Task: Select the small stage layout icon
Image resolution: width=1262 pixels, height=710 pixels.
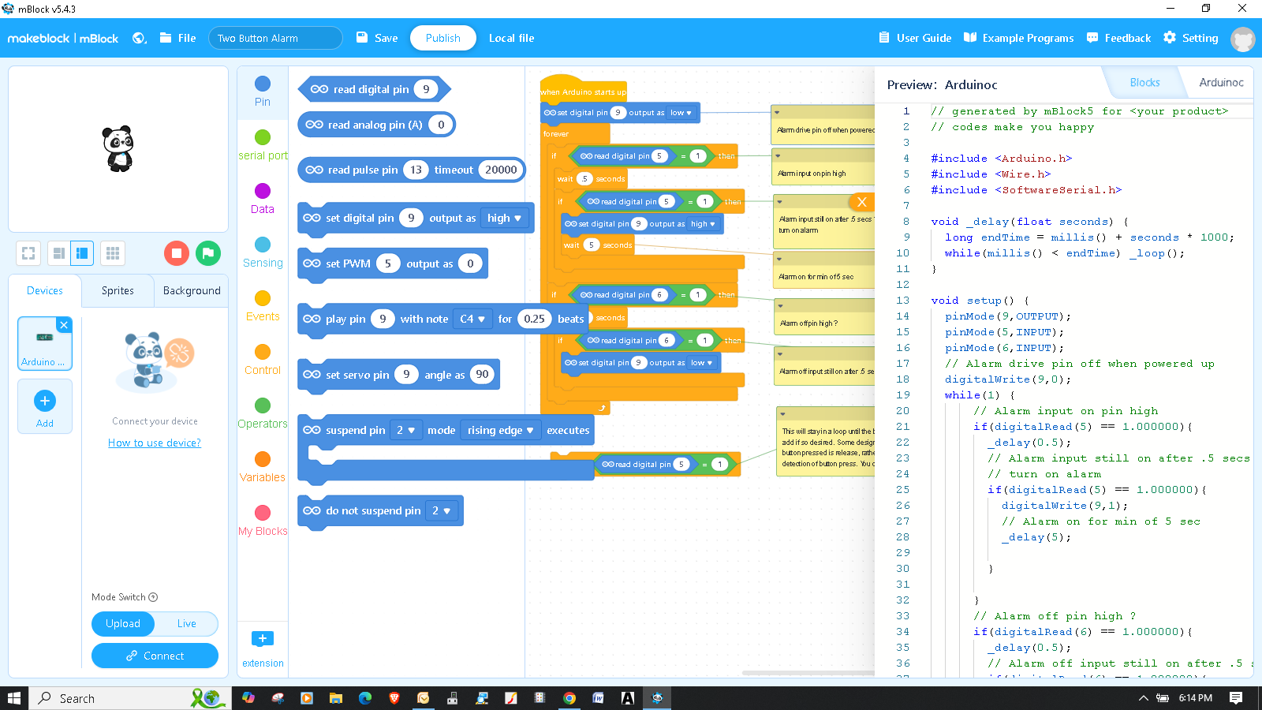Action: 59,253
